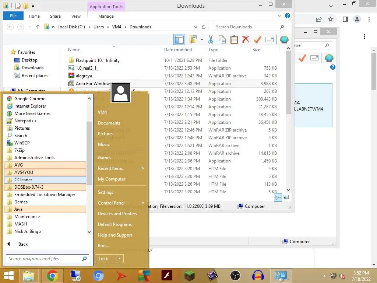This screenshot has width=377, height=283.
Task: Open Help and Support
Action: tap(115, 235)
